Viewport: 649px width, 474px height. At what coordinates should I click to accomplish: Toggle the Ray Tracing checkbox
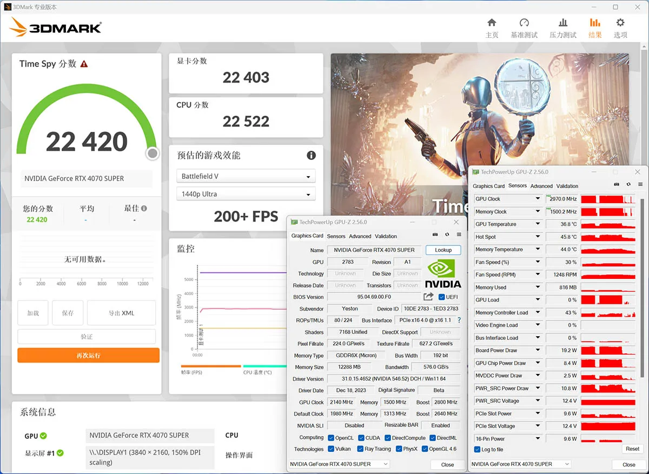(x=360, y=449)
